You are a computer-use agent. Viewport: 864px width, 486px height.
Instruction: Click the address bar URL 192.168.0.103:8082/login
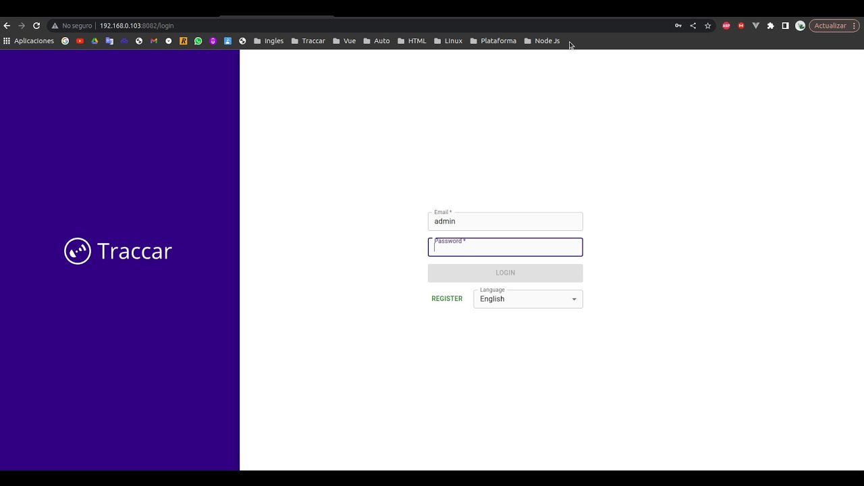pyautogui.click(x=137, y=26)
